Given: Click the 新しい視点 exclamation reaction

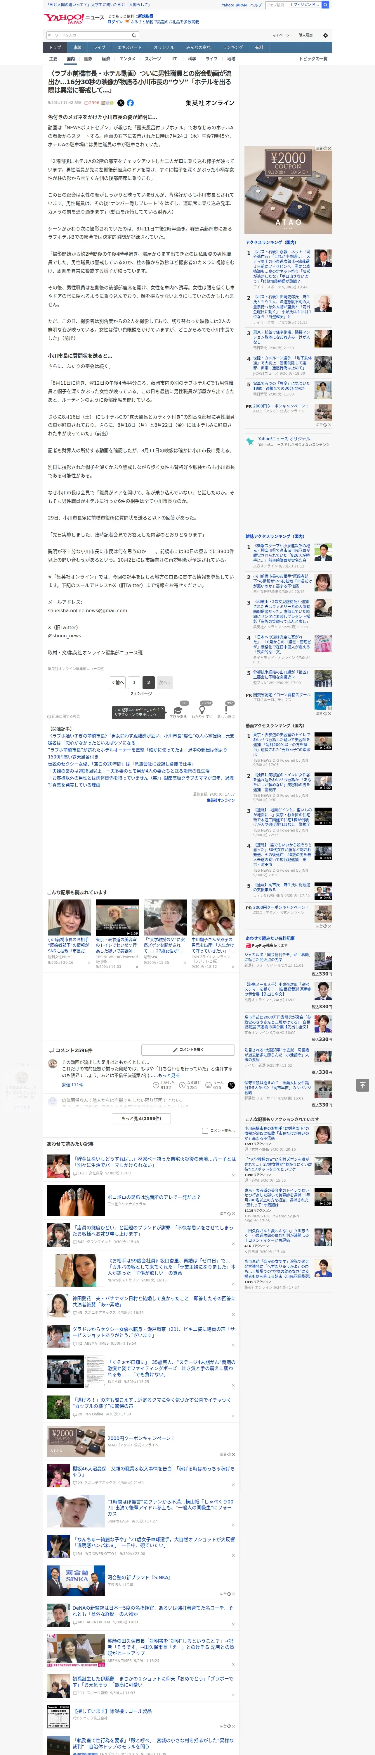Looking at the screenshot, I should coord(226,710).
